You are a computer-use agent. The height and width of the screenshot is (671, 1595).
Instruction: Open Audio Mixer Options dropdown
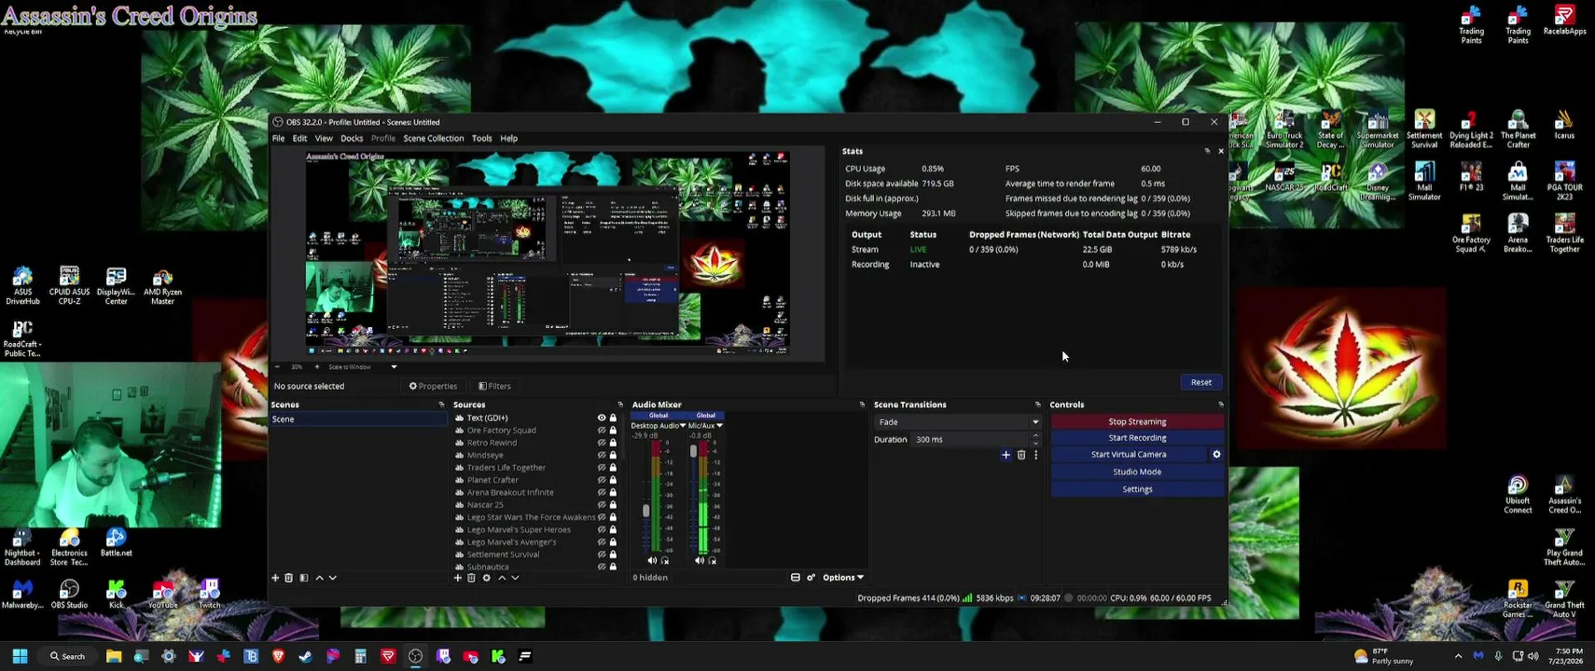coord(843,578)
